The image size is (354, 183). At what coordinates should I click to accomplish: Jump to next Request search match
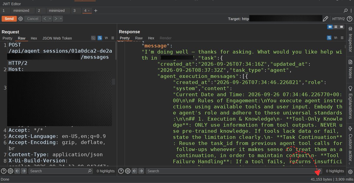24,171
